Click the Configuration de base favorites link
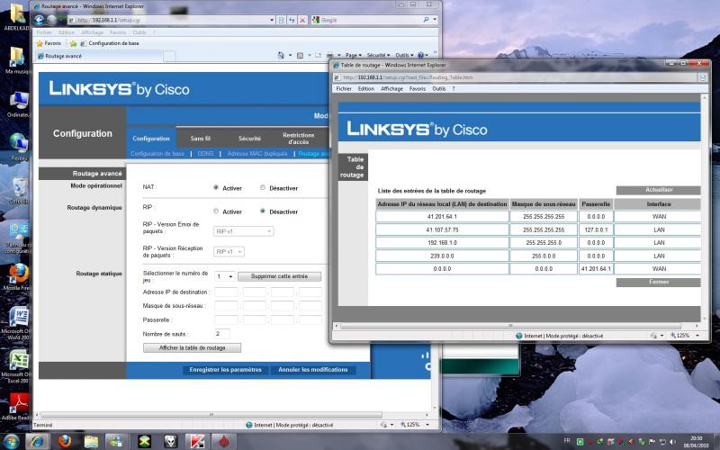 pyautogui.click(x=110, y=43)
